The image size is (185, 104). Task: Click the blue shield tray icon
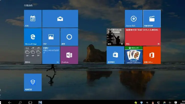pyautogui.click(x=141, y=102)
